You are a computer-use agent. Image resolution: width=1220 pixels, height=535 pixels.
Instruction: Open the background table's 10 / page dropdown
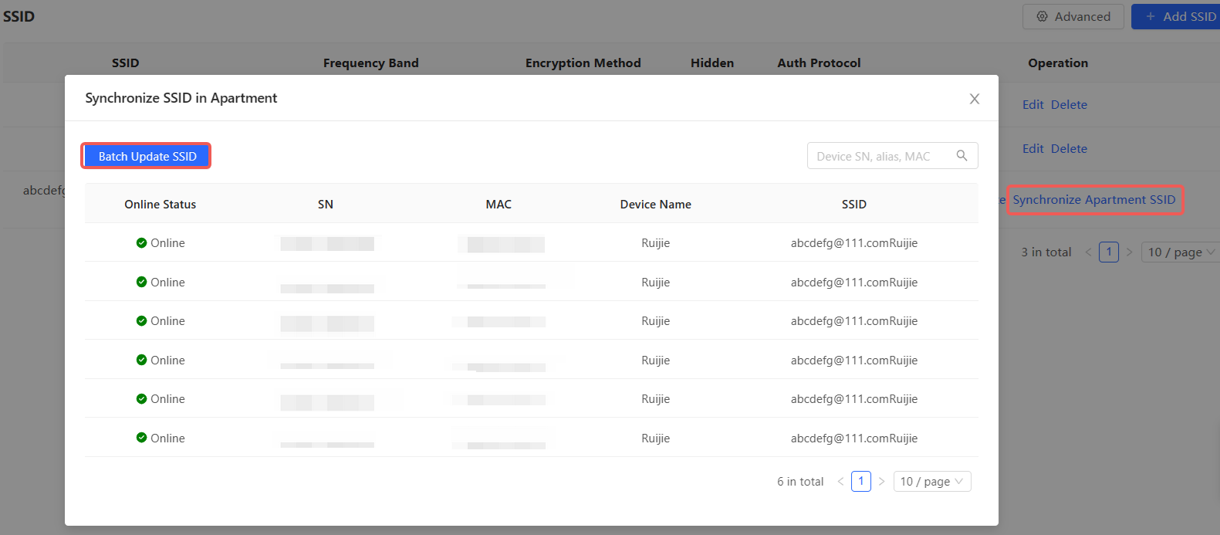point(1181,252)
